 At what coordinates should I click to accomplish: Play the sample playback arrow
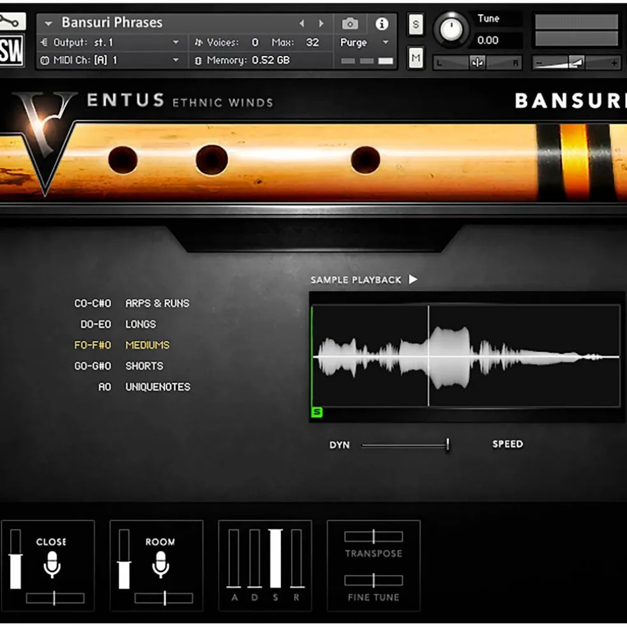coord(413,279)
